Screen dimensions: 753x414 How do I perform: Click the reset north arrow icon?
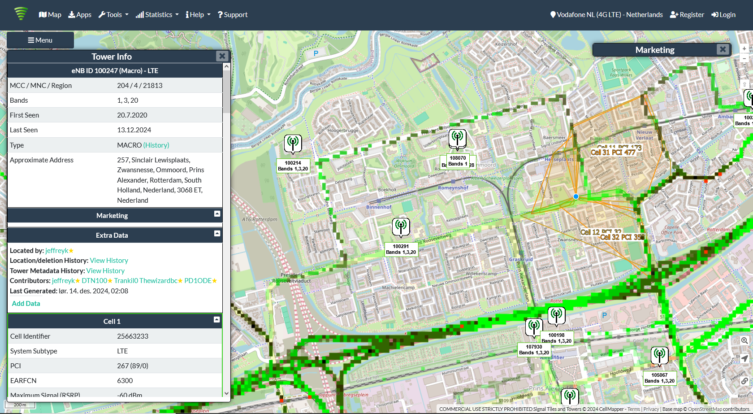coord(744,84)
